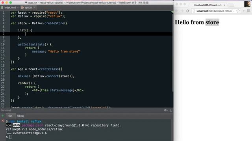Close the index.html editor tab
The width and height of the screenshot is (252, 141).
pyautogui.click(x=18, y=7)
